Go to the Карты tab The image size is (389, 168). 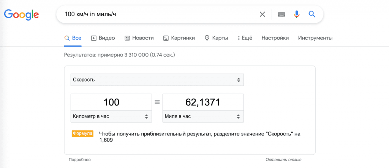pos(216,38)
